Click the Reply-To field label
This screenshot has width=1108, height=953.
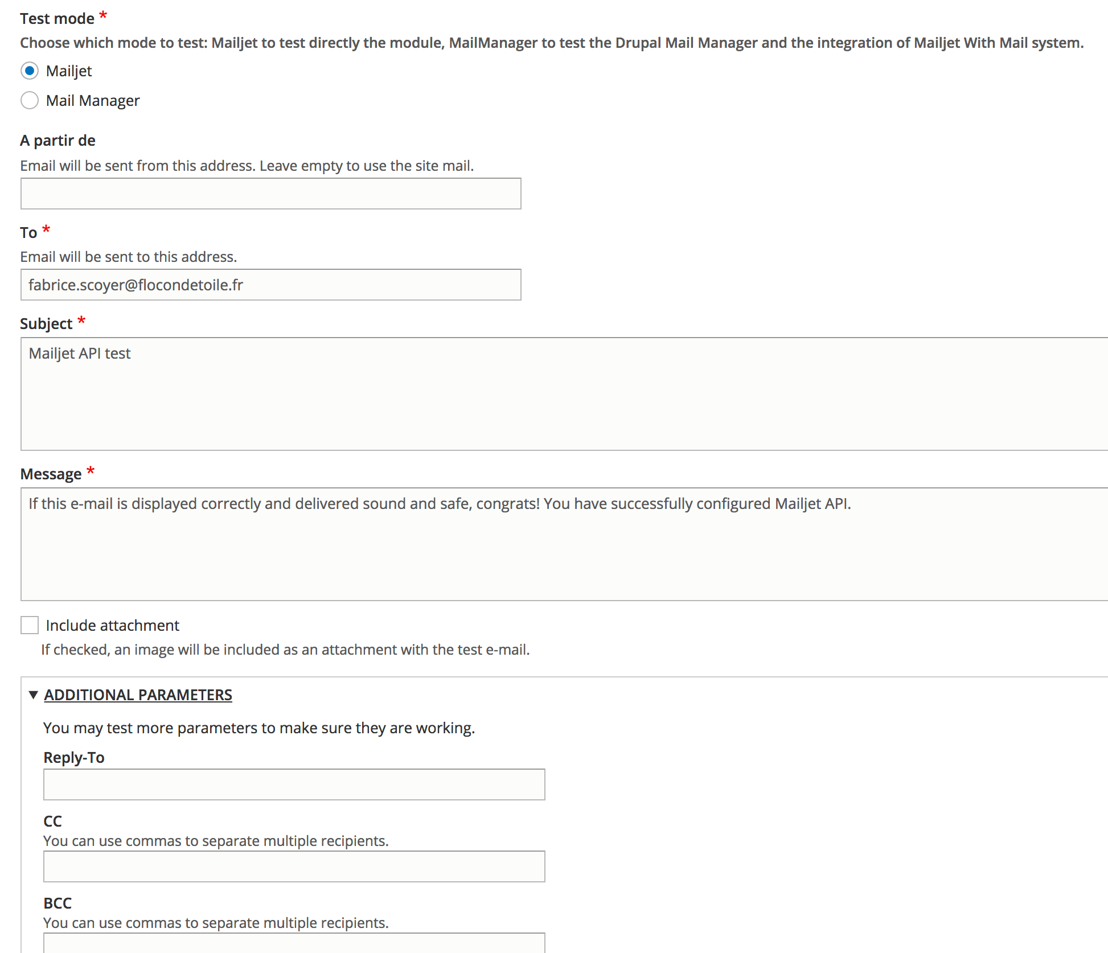click(74, 758)
